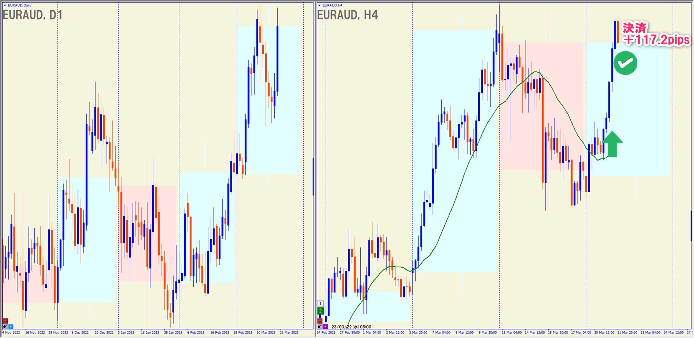The width and height of the screenshot is (694, 338).
Task: Click the purple square button on H4 chart
Action: point(325,326)
